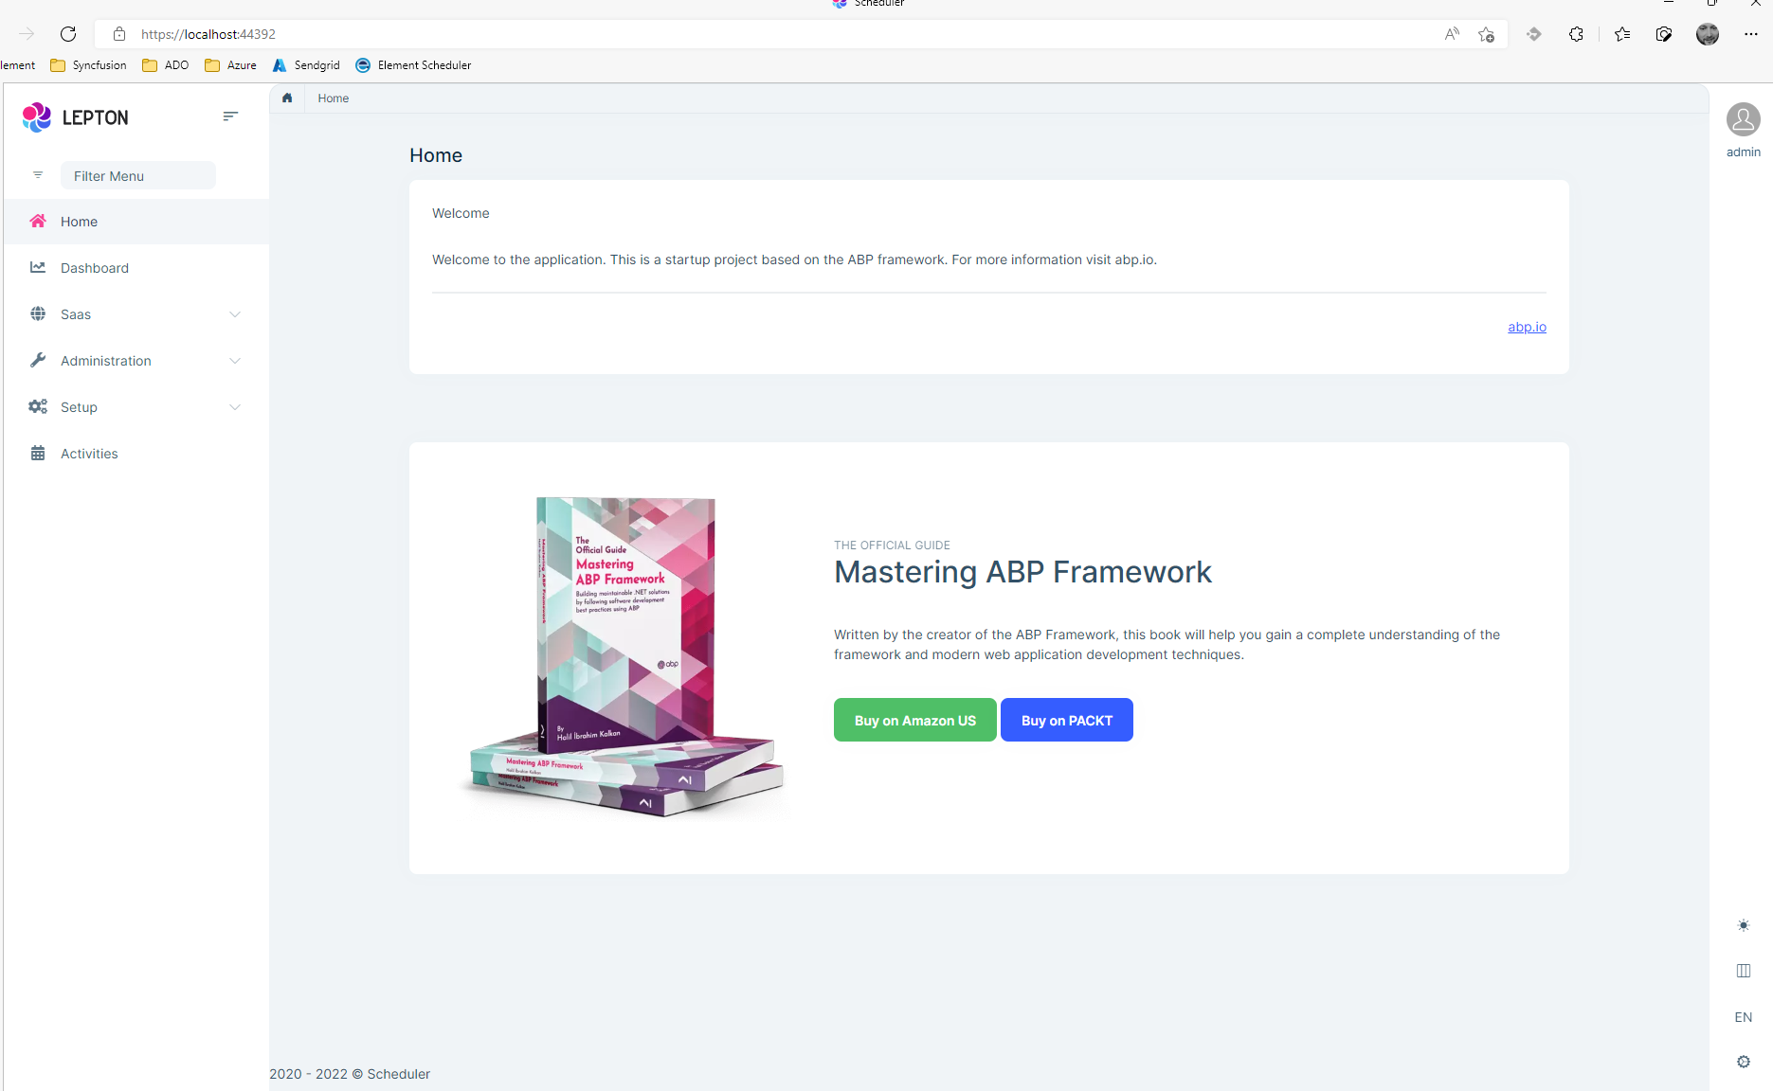
Task: Click the Setup gears icon
Action: (x=38, y=406)
